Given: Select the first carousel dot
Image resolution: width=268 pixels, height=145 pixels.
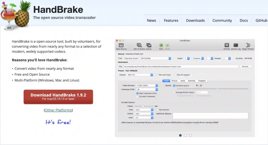Looking at the screenshot, I should coord(180,135).
